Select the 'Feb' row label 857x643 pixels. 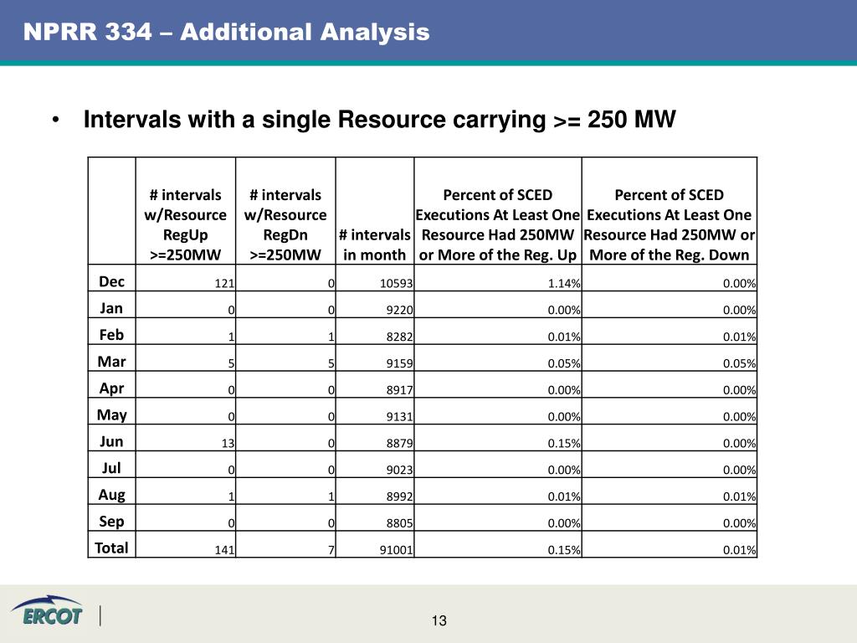pyautogui.click(x=111, y=335)
